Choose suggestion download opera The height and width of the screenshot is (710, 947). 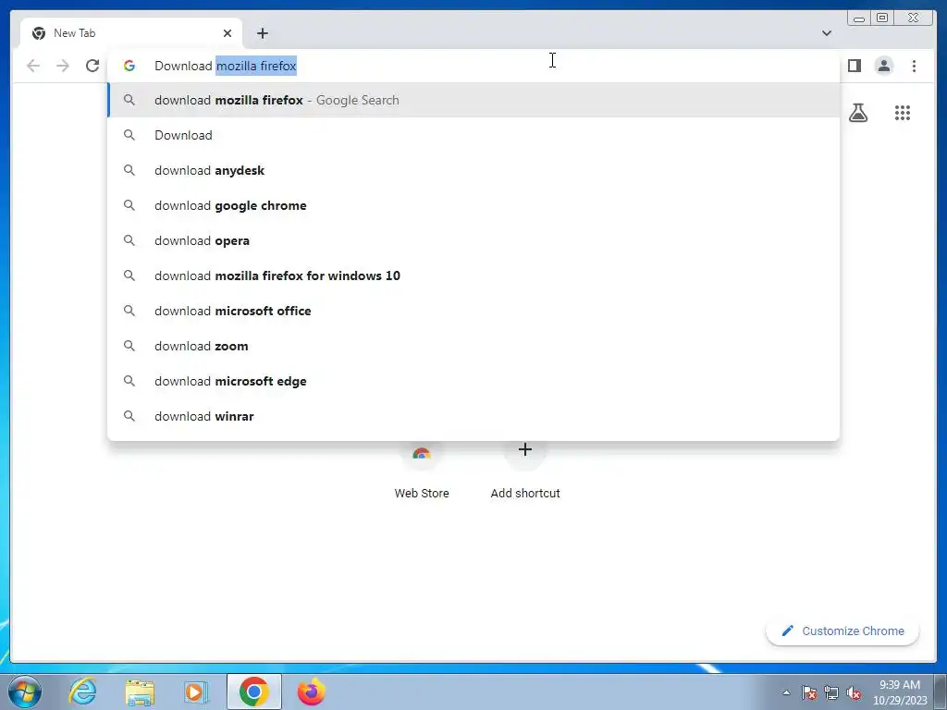473,240
